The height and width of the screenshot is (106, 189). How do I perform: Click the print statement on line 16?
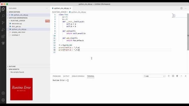click(69, 50)
